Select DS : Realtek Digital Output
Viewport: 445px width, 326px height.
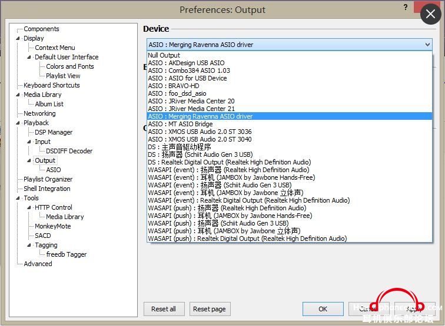tap(290, 162)
